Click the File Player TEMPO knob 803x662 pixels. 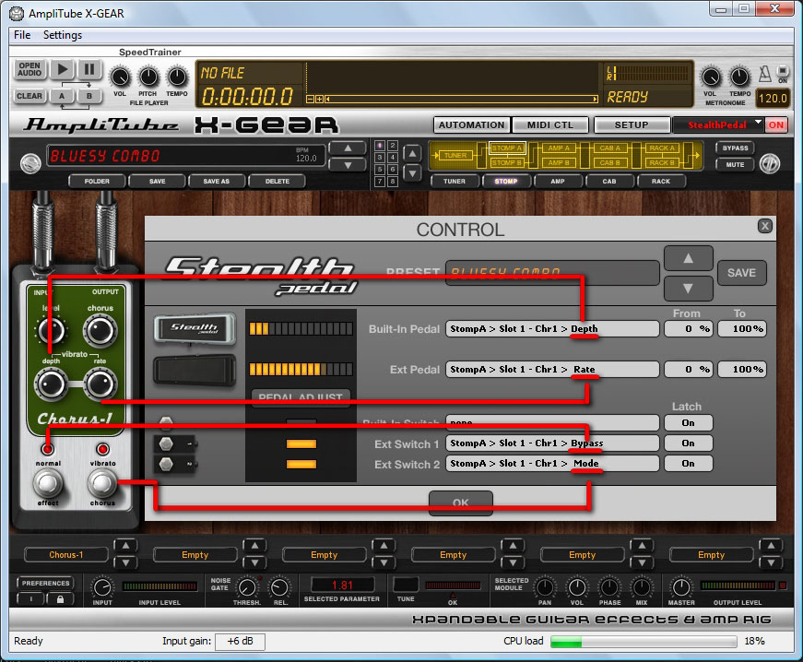pos(177,77)
